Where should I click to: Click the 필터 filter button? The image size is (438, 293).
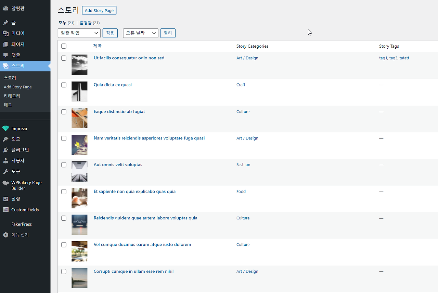tap(168, 33)
